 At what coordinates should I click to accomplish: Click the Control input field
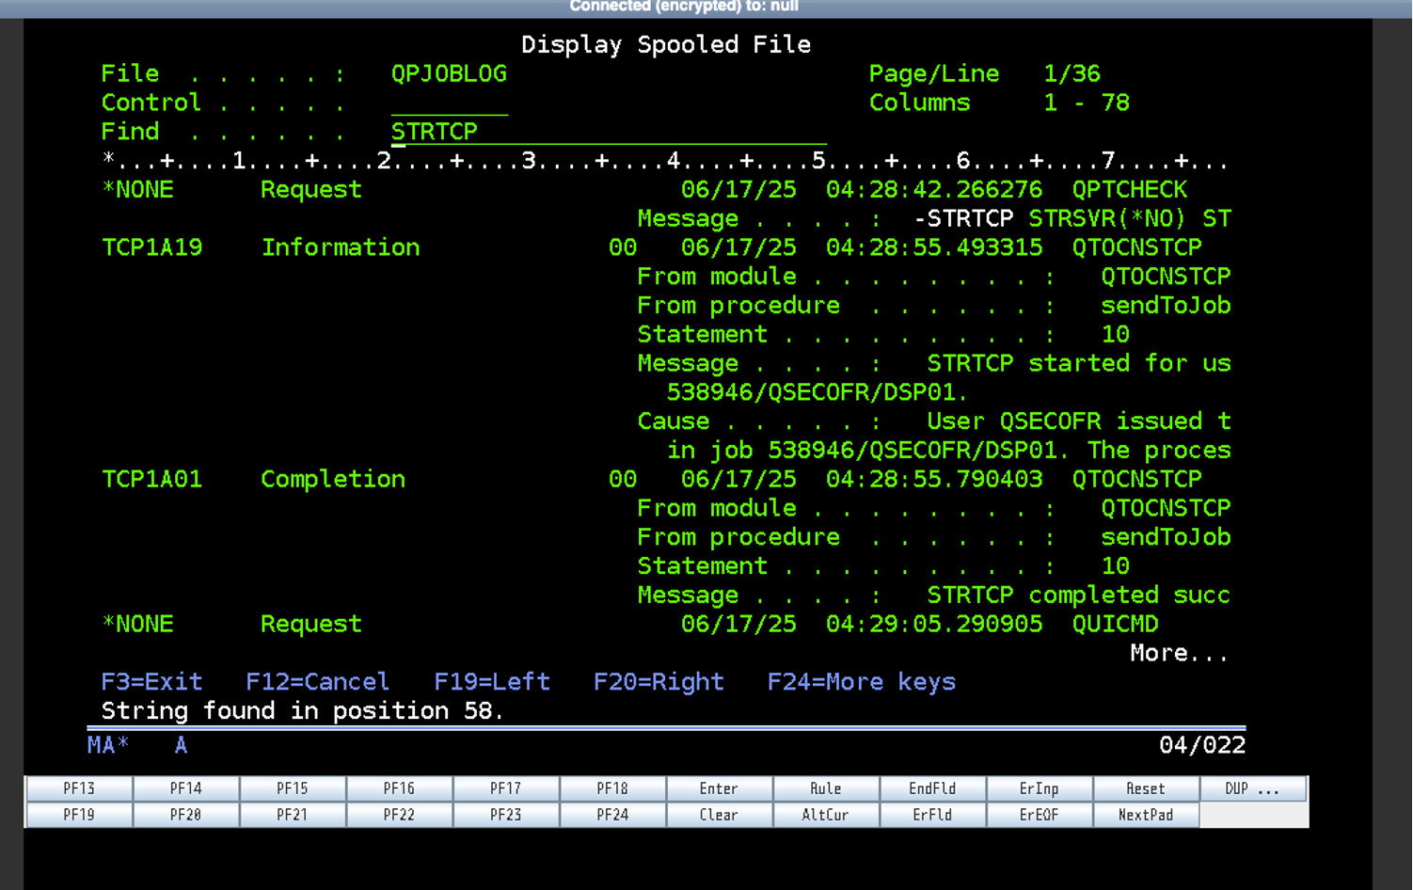coord(449,103)
